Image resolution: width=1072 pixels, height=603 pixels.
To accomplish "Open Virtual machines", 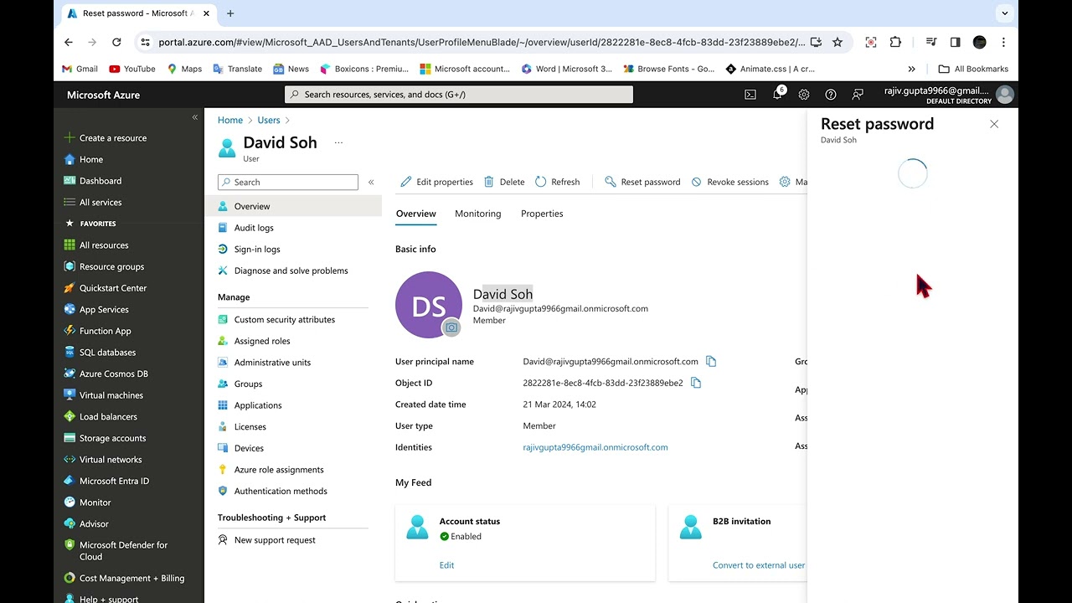I will (x=111, y=395).
